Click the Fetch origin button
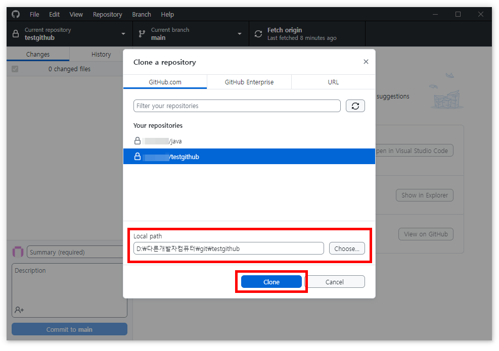Screen dimensions: 499x351 click(307, 34)
